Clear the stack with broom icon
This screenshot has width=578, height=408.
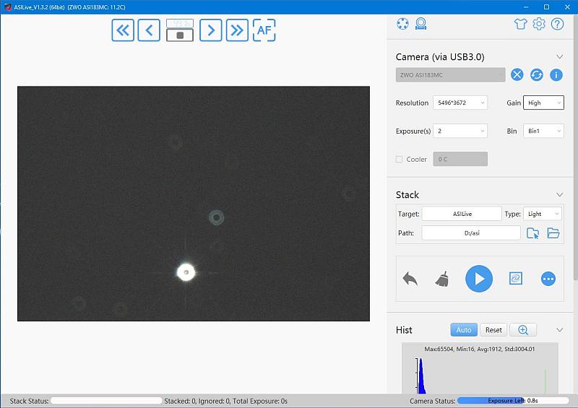pyautogui.click(x=442, y=279)
